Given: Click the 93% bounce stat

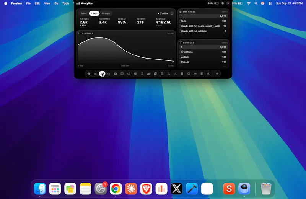Looking at the screenshot, I should (122, 22).
